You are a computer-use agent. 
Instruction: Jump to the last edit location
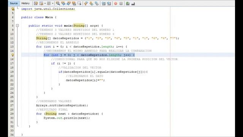click(36, 3)
